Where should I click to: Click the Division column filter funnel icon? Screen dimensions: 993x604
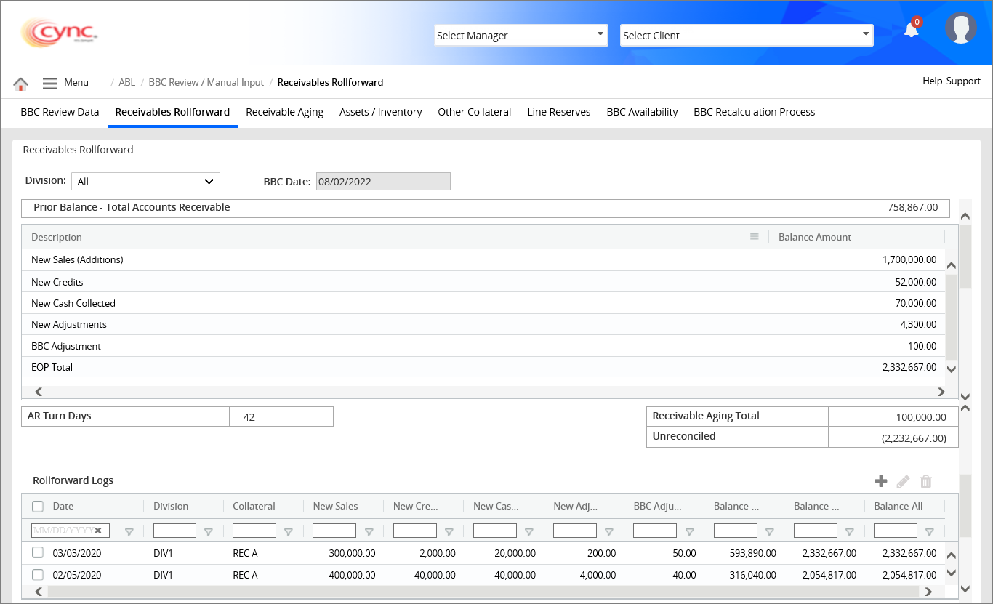coord(209,532)
